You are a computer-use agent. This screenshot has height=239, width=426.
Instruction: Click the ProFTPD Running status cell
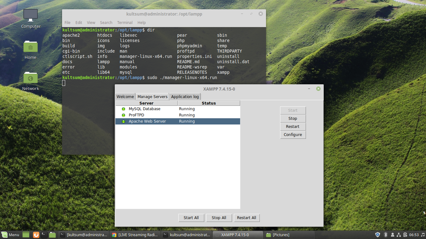click(x=187, y=115)
